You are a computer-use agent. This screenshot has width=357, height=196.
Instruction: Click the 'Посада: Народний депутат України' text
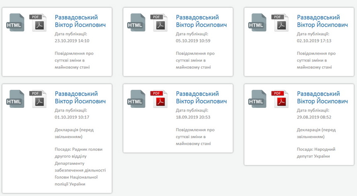click(x=316, y=153)
